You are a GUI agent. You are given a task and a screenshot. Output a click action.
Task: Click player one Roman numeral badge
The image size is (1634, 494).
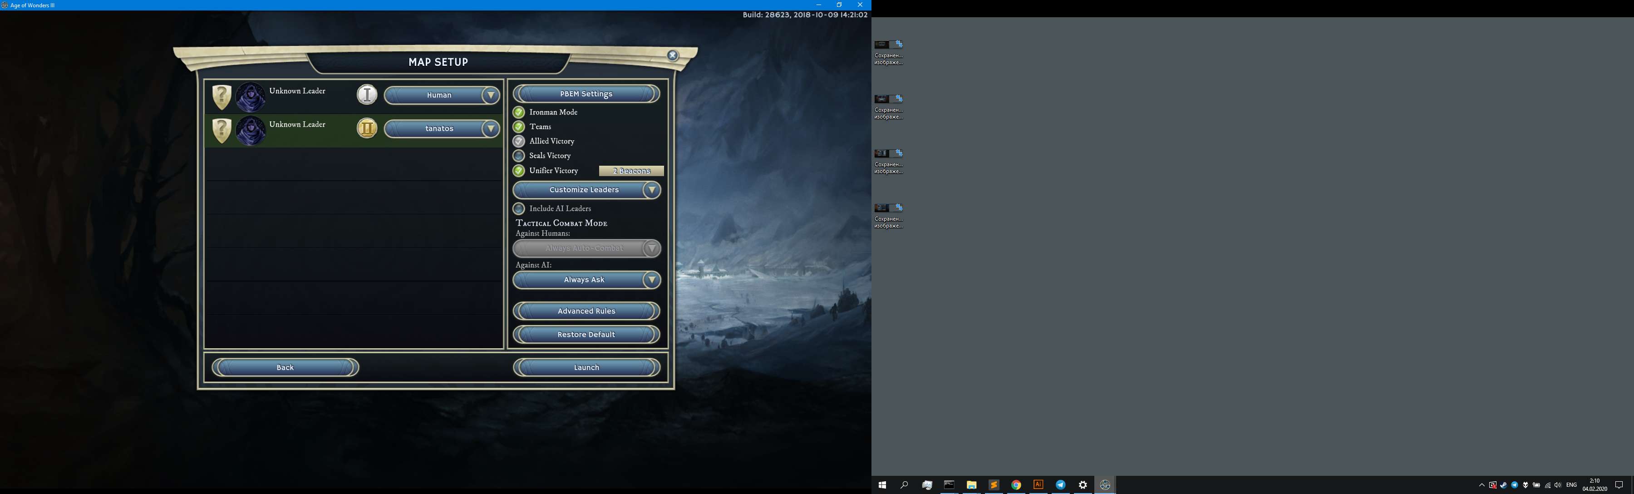(367, 94)
